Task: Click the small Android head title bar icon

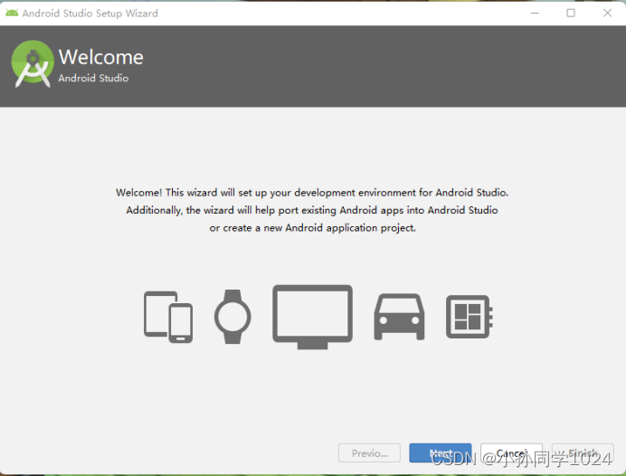Action: pyautogui.click(x=12, y=14)
